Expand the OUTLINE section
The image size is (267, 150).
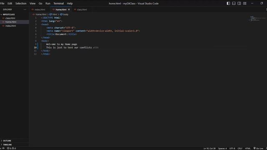[x=6, y=141]
